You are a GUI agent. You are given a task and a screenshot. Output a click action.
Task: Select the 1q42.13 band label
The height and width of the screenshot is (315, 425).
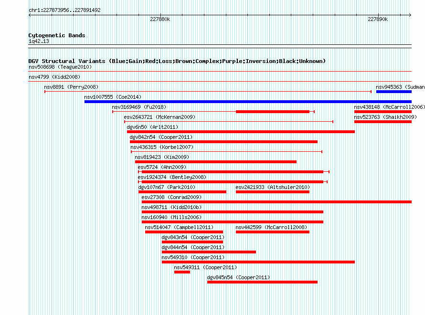[x=39, y=41]
